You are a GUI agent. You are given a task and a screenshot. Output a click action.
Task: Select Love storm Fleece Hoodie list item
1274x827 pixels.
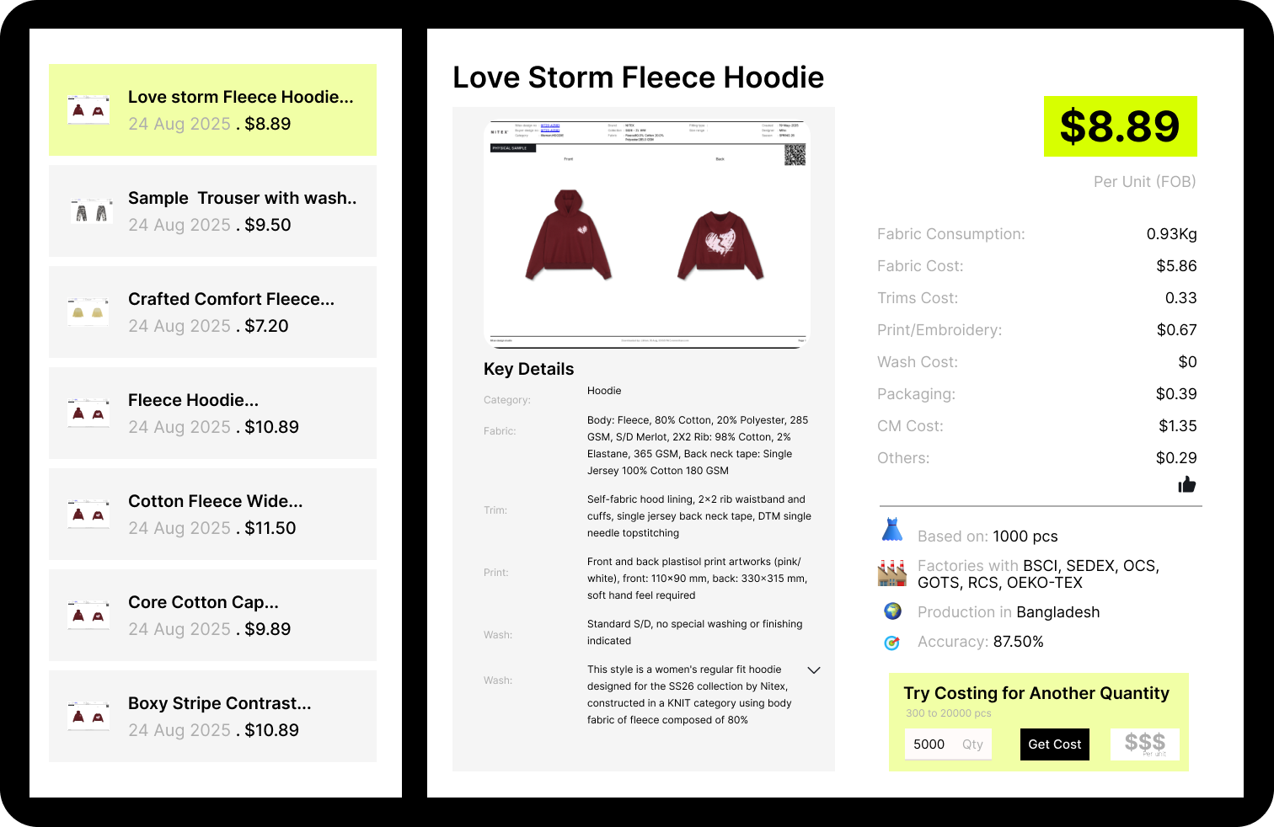pyautogui.click(x=212, y=110)
